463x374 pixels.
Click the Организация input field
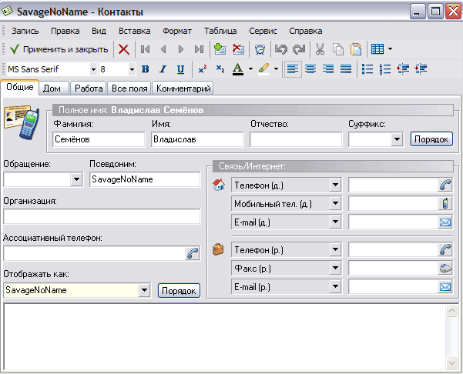coord(102,216)
